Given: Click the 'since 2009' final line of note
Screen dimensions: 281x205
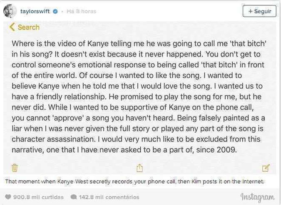Looking at the screenshot, I should (x=124, y=150).
